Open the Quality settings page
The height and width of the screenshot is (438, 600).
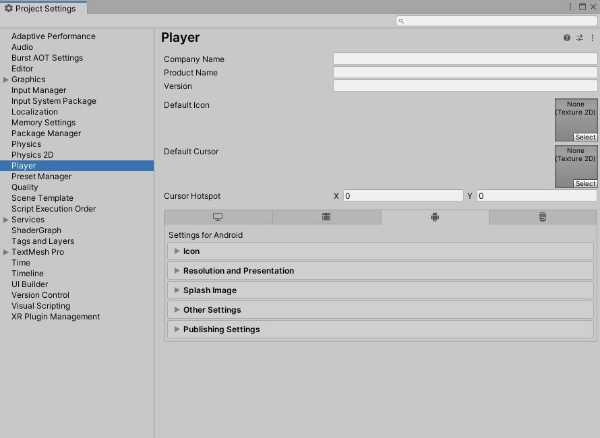click(x=24, y=187)
